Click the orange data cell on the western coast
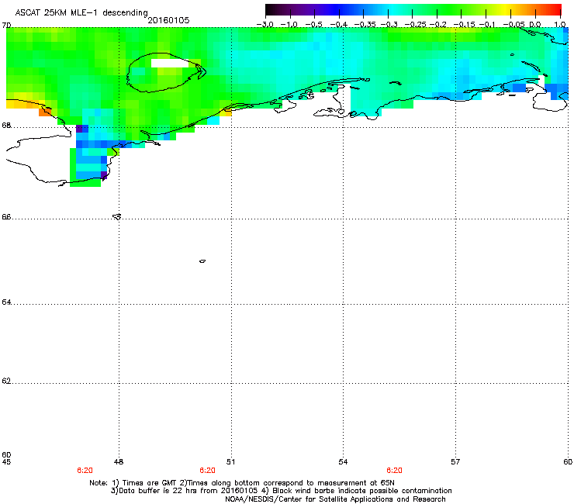Screen dimensions: 574x504 click(x=45, y=112)
